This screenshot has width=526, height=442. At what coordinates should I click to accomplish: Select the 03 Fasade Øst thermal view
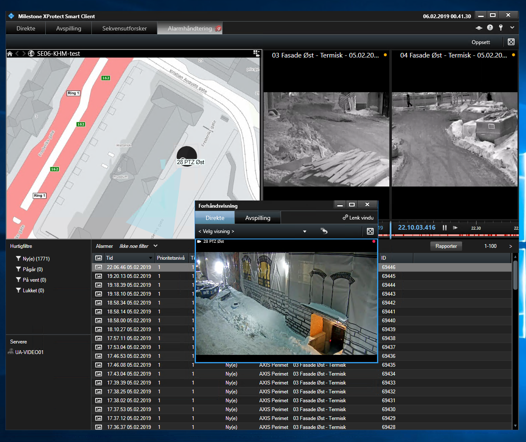click(326, 139)
